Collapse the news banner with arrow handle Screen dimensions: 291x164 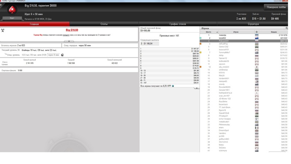coord(69,41)
